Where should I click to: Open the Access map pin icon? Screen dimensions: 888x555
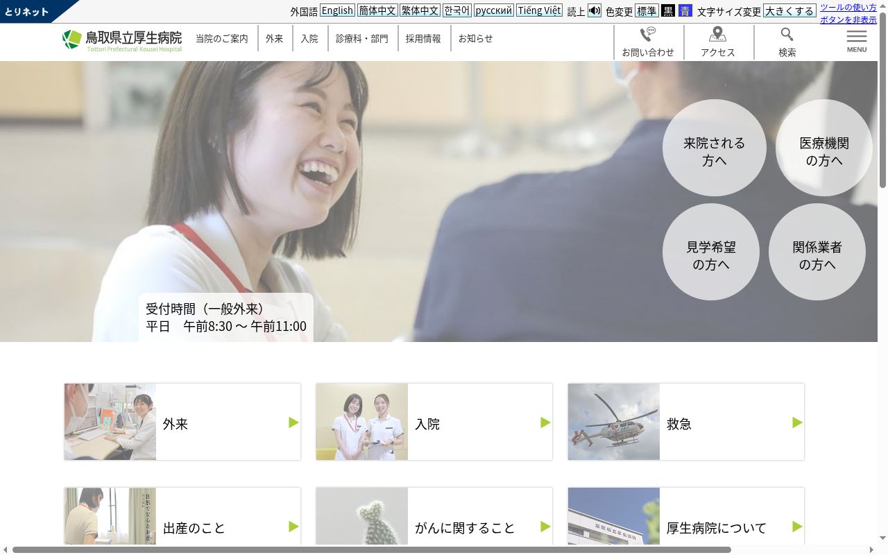pyautogui.click(x=718, y=35)
